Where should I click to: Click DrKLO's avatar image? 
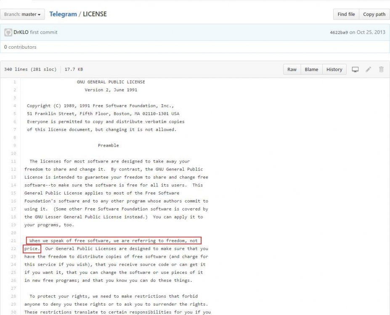[8, 32]
